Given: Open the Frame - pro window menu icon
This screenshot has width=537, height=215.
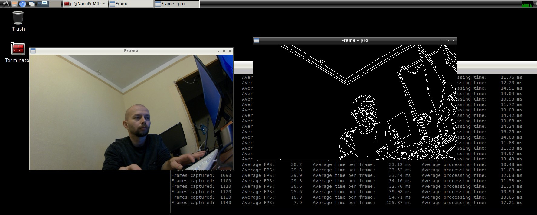Looking at the screenshot, I should click(257, 41).
